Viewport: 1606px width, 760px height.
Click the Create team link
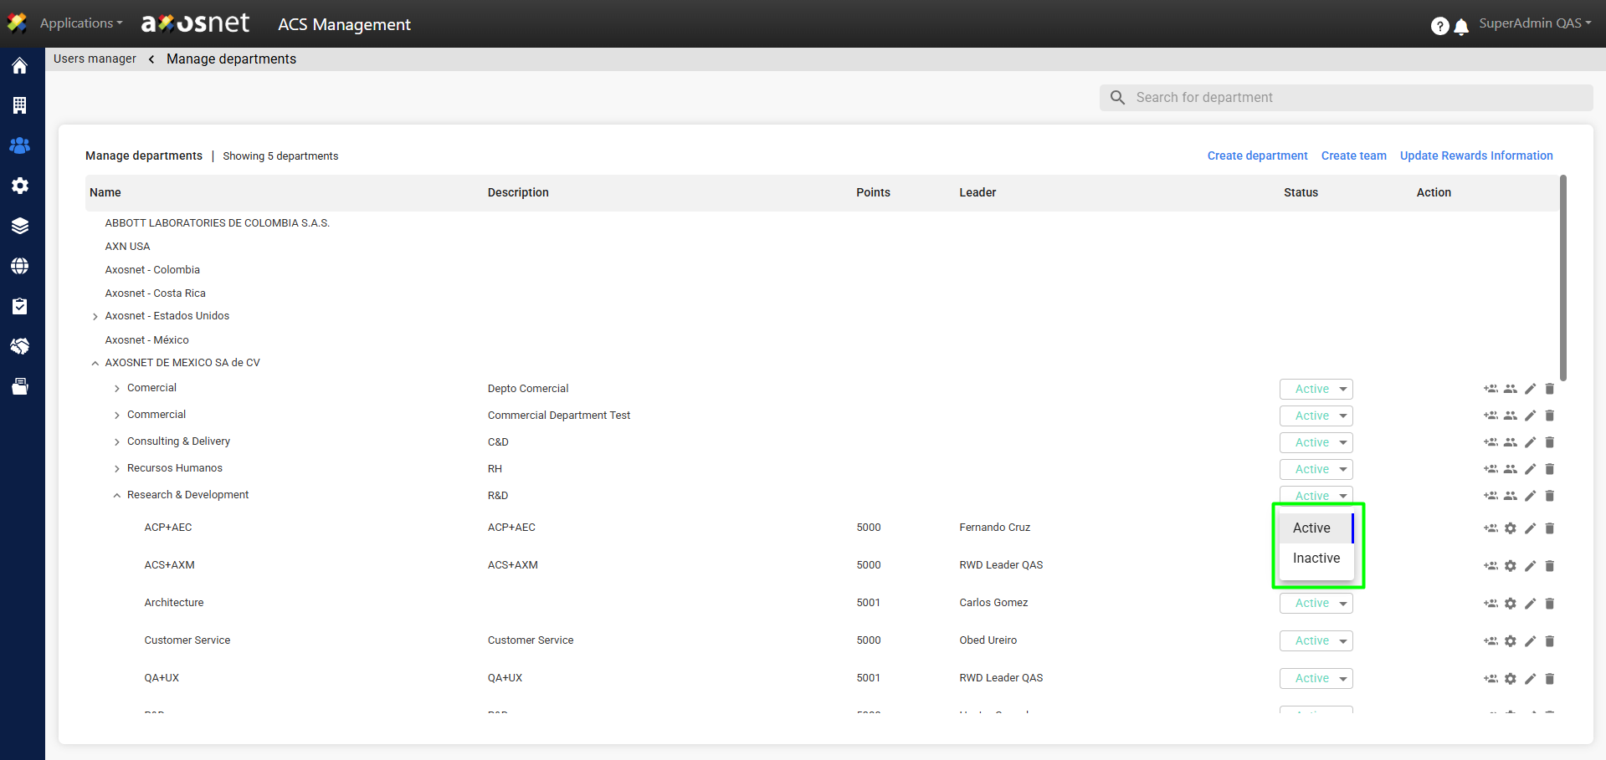1353,156
